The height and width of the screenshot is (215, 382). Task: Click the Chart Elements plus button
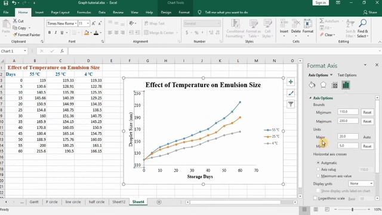click(x=291, y=82)
